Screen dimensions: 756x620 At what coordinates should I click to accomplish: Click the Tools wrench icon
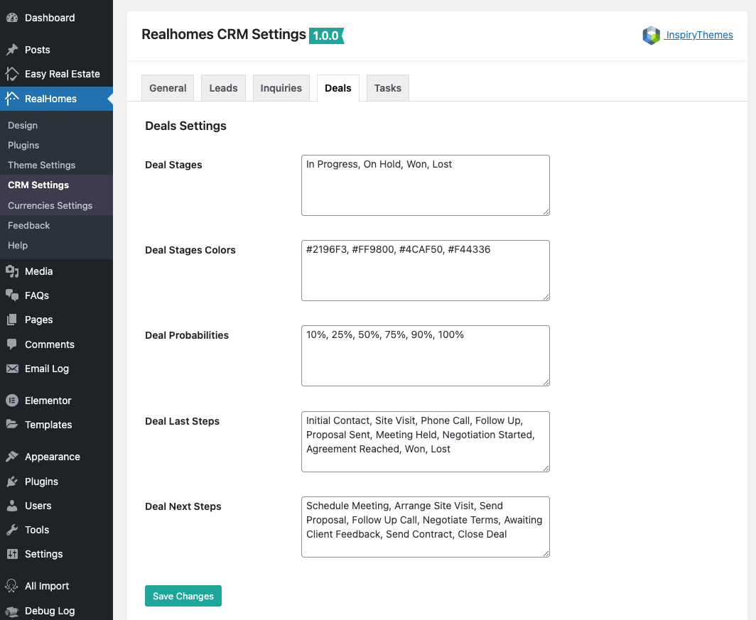(x=12, y=530)
